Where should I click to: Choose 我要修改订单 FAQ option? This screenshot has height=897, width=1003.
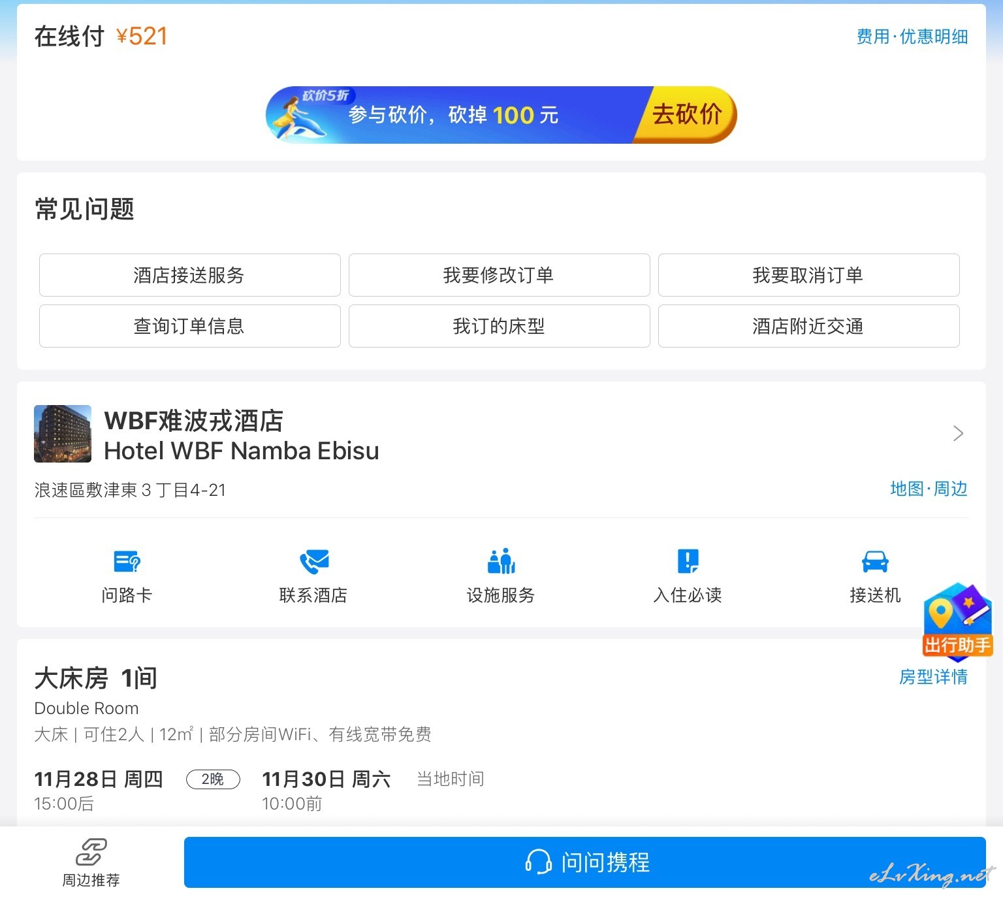499,275
